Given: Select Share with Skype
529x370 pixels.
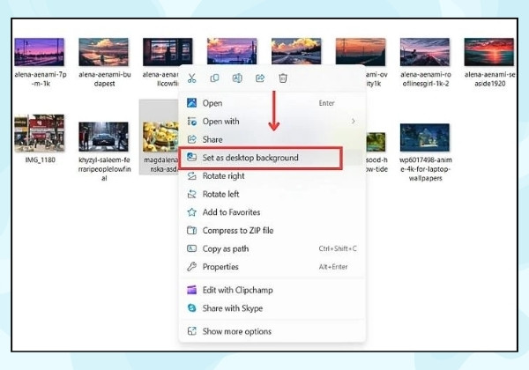Looking at the screenshot, I should click(272, 308).
